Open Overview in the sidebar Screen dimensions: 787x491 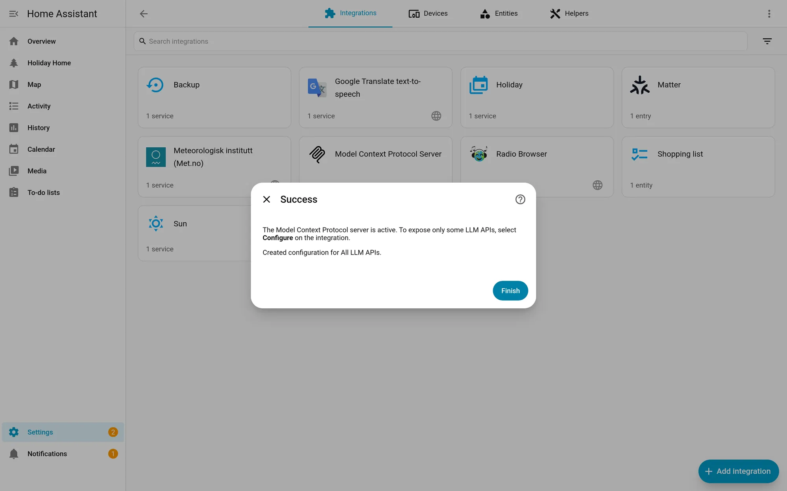[x=63, y=41]
